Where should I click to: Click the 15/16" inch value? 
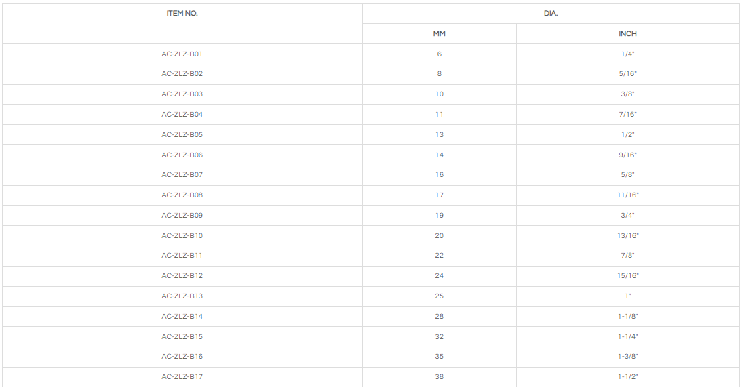(627, 276)
